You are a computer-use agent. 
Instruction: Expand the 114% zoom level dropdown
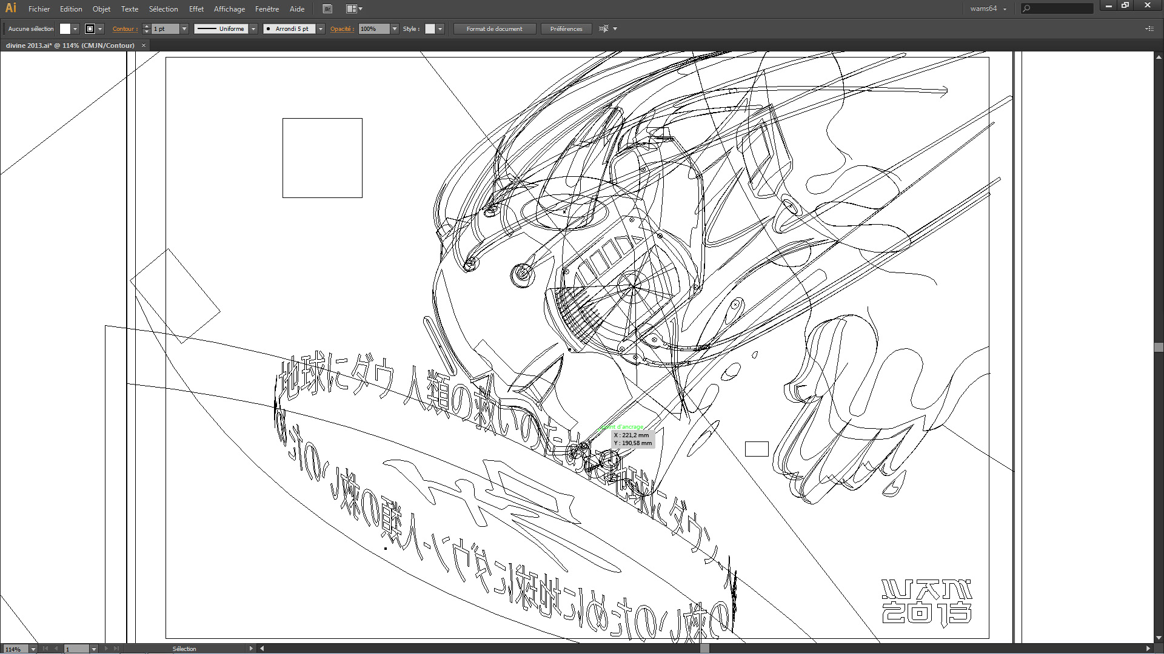[x=33, y=649]
